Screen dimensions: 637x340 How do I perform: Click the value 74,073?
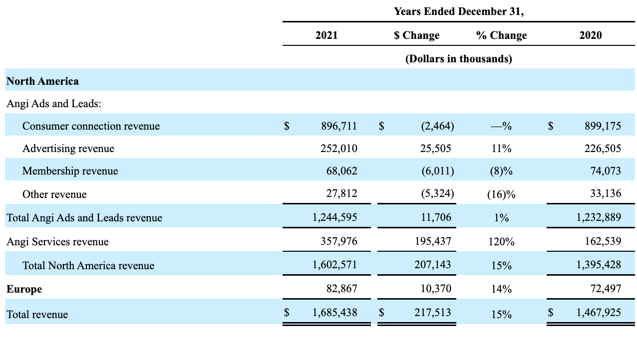(x=606, y=171)
